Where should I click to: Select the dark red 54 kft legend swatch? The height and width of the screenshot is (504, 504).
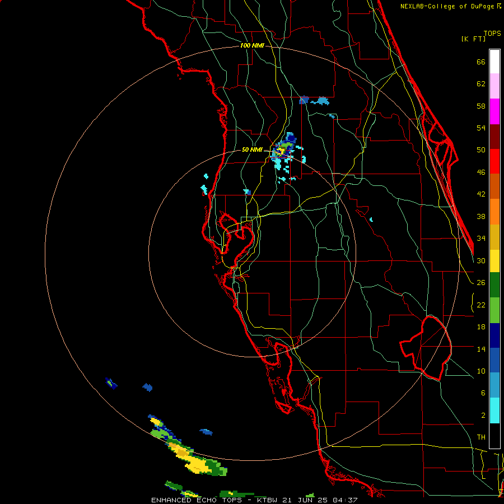coord(494,137)
